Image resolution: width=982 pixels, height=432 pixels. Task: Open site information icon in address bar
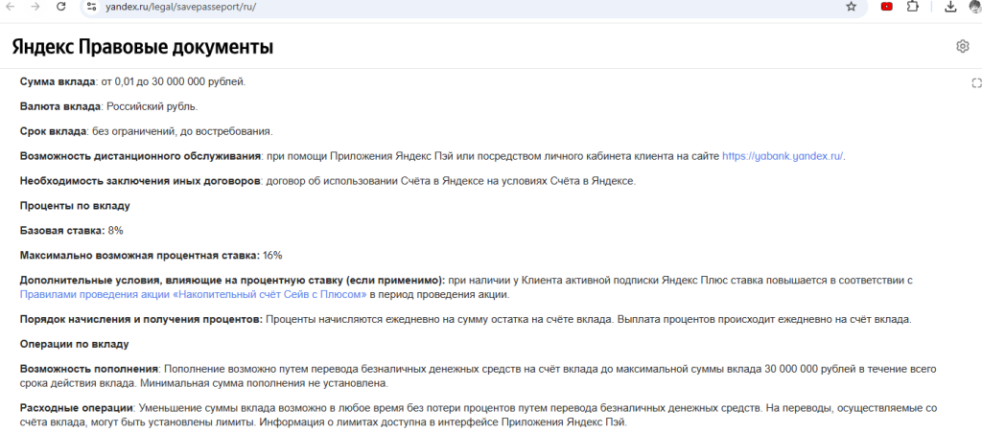(92, 7)
